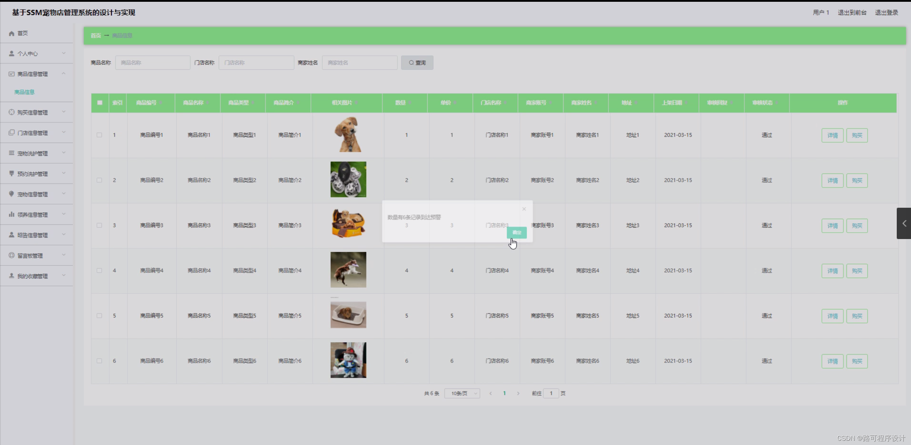911x445 pixels.
Task: Click the 商品名称 search input field
Action: tap(152, 63)
